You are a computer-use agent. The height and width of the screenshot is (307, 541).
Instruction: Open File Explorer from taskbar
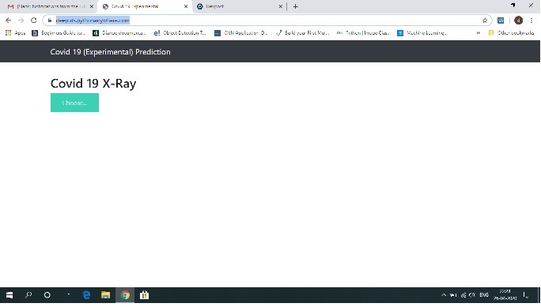pos(105,295)
